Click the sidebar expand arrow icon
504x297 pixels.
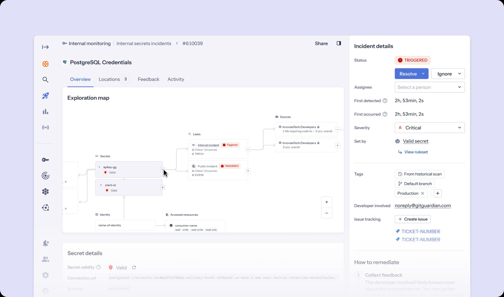[45, 47]
